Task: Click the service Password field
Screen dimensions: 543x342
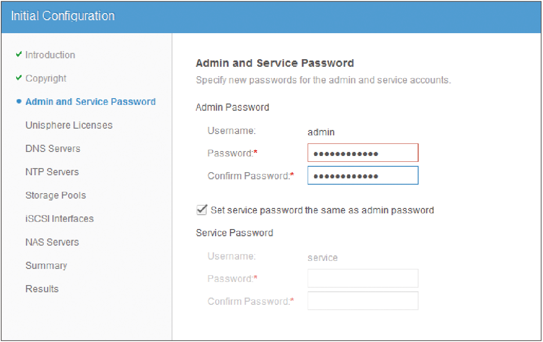Action: tap(363, 278)
